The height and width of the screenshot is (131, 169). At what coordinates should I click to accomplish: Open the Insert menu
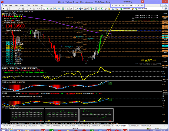coord(16,5)
